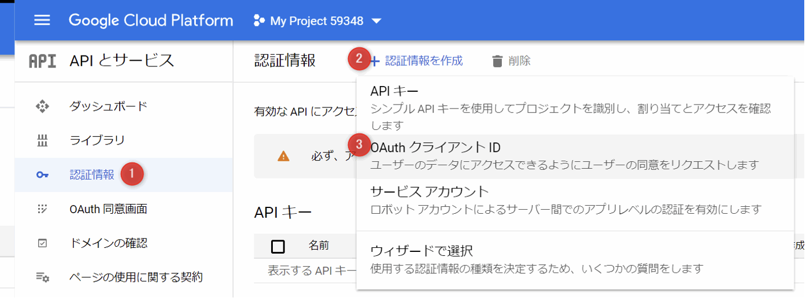Click the project selector dropdown arrow
The height and width of the screenshot is (305, 806).
coord(376,21)
